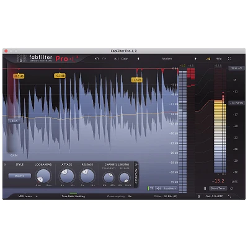Open the Modern style selector
248x248 pixels.
coord(20,176)
